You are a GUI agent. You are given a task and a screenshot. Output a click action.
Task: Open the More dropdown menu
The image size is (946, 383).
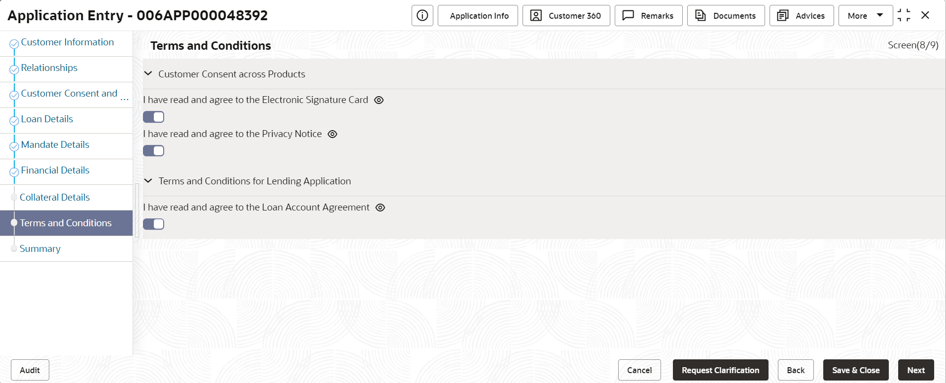[865, 15]
